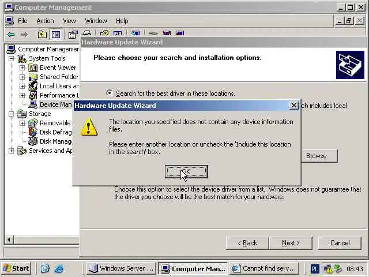Select the Storage tree icon
Image resolution: width=369 pixels, height=277 pixels.
(x=22, y=114)
